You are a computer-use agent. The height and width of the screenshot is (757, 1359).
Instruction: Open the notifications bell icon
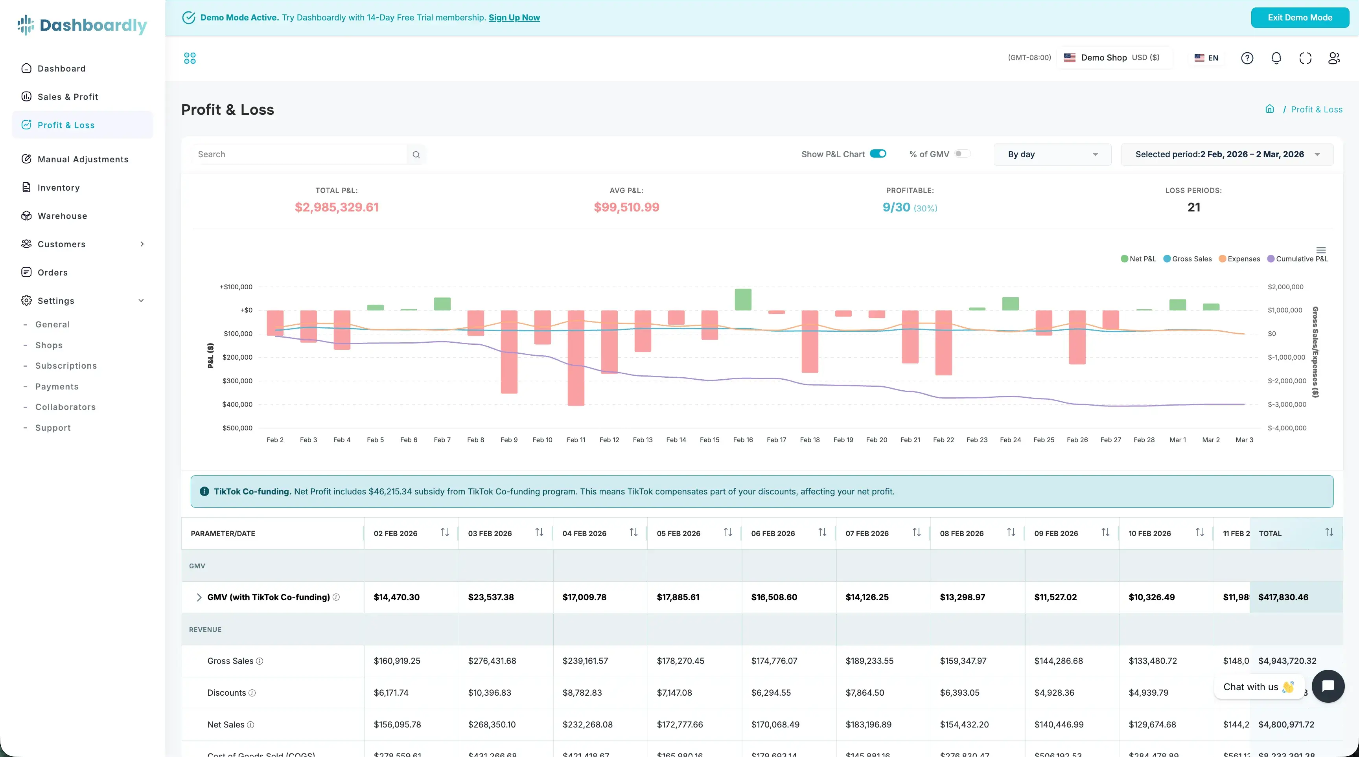(x=1276, y=58)
